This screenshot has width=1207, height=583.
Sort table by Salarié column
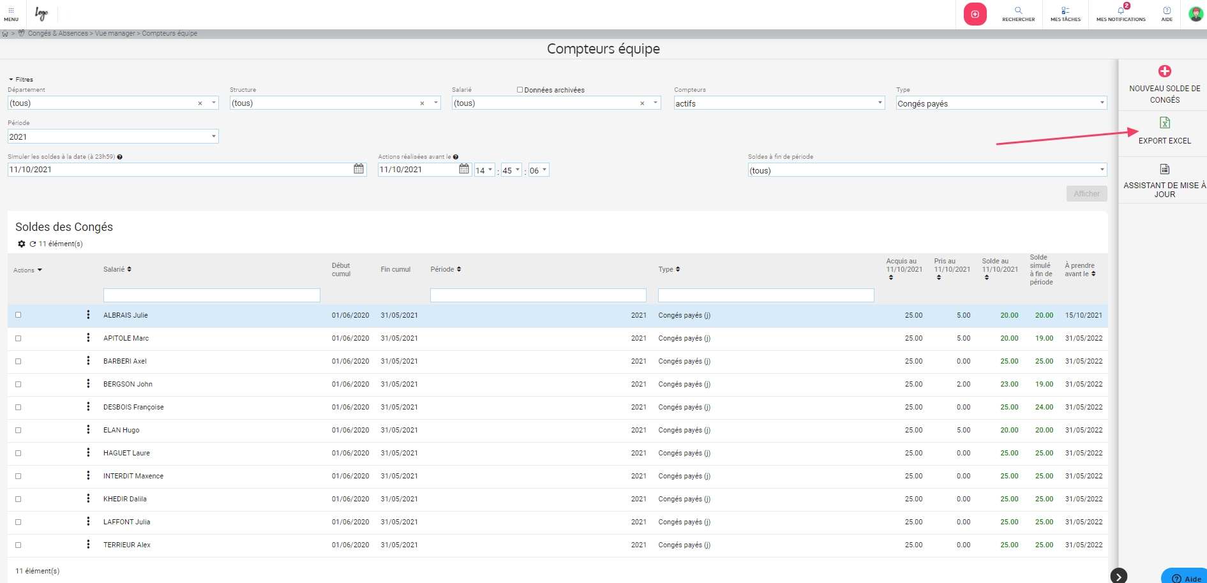[117, 269]
